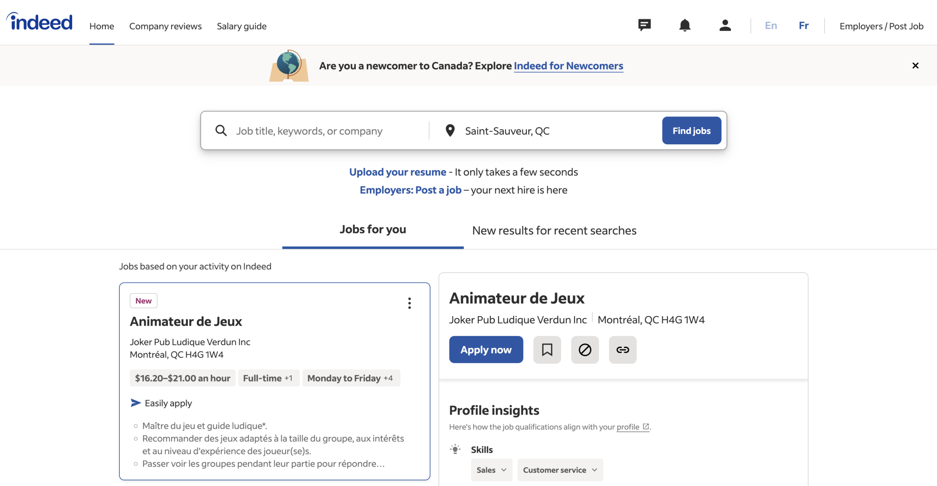Dismiss the newcomer banner
The height and width of the screenshot is (486, 937).
[x=915, y=66]
